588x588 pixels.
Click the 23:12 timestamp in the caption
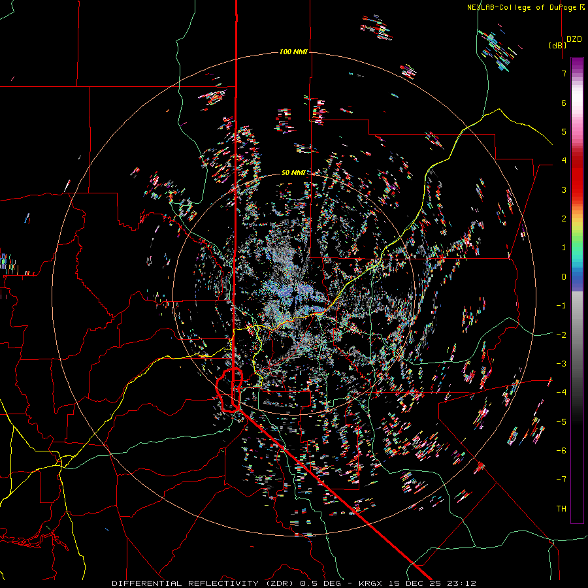(x=462, y=583)
